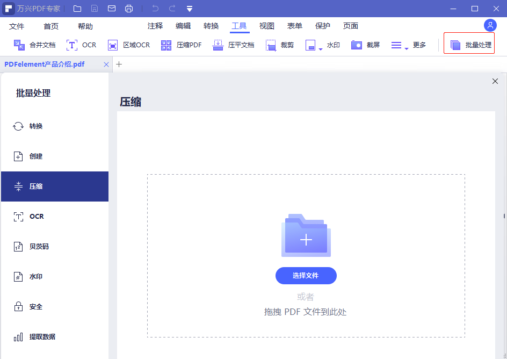Take a capture with the 截屏 tool
Screen dimensions: 507x359
point(365,45)
